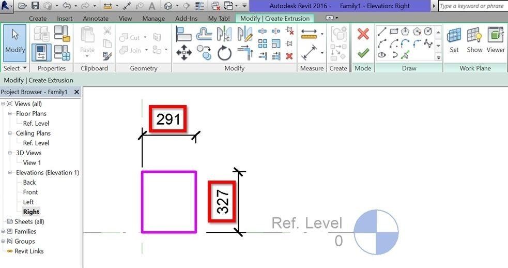The height and width of the screenshot is (268, 508).
Task: Click the search keyword input field
Action: click(x=473, y=6)
